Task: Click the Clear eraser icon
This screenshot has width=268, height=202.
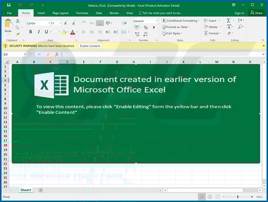Action: (x=229, y=33)
